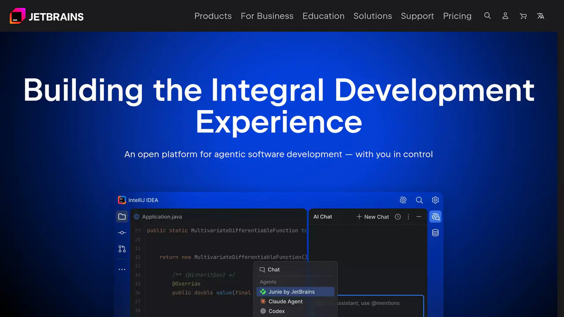Image resolution: width=564 pixels, height=317 pixels.
Task: Click line number 27 in the gutter
Action: pyautogui.click(x=137, y=231)
